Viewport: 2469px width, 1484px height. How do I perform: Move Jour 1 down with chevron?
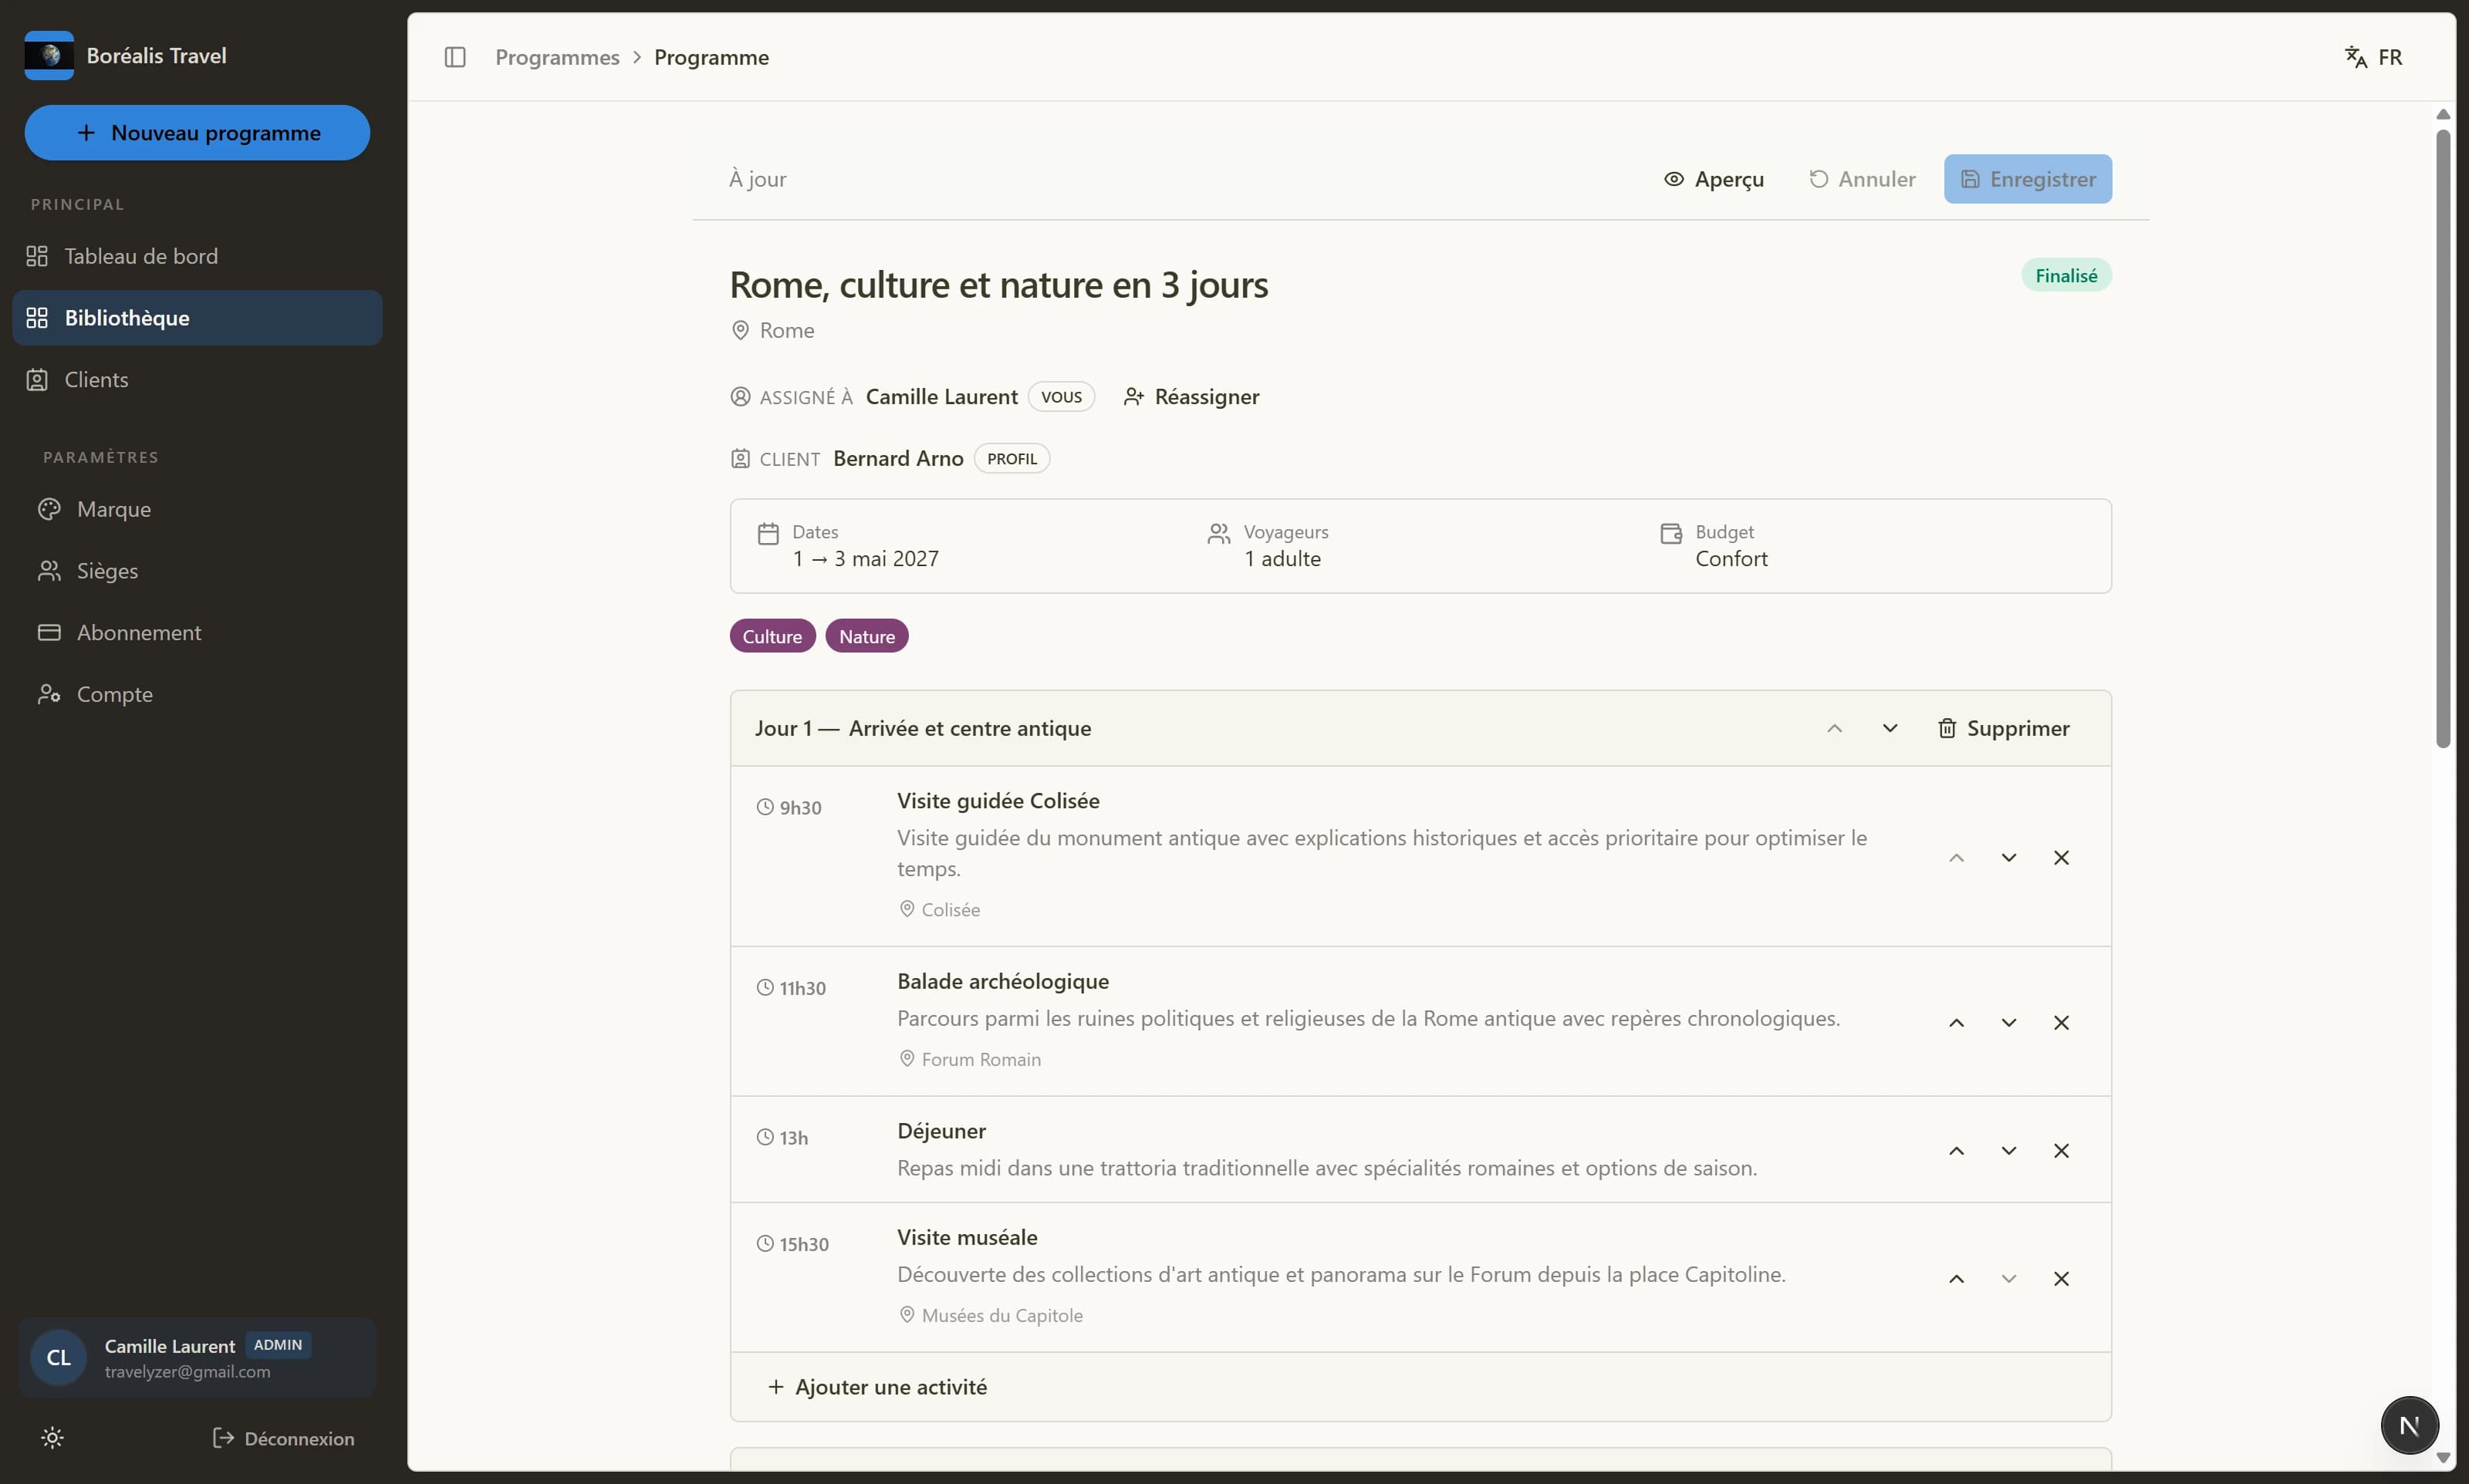pos(1889,728)
